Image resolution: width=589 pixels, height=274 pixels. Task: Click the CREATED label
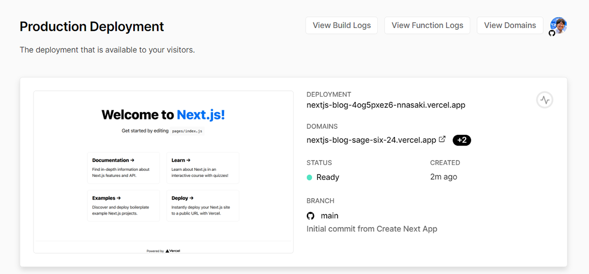[x=445, y=163]
